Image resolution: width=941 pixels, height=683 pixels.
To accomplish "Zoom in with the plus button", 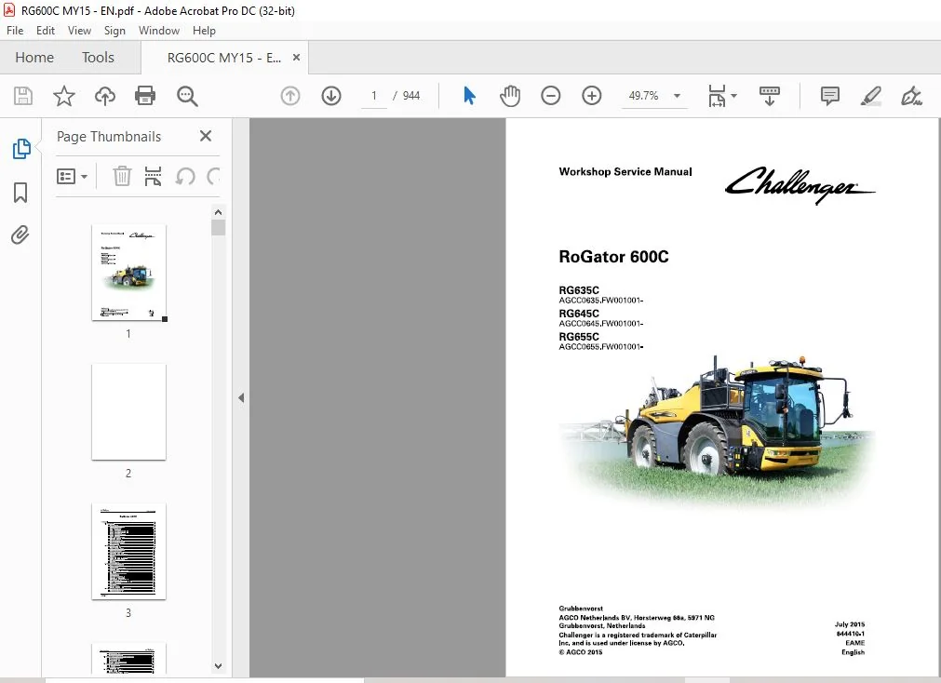I will click(592, 96).
